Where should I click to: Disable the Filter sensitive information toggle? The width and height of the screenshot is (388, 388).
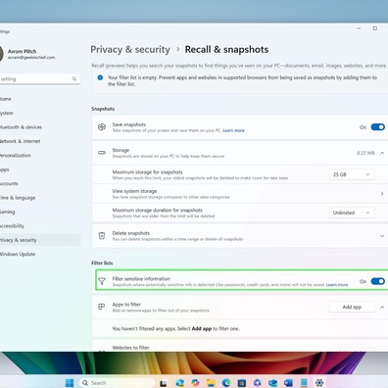[378, 281]
